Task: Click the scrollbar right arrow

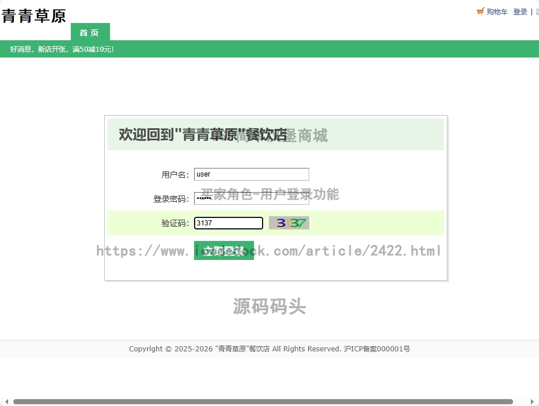Action: pos(532,401)
